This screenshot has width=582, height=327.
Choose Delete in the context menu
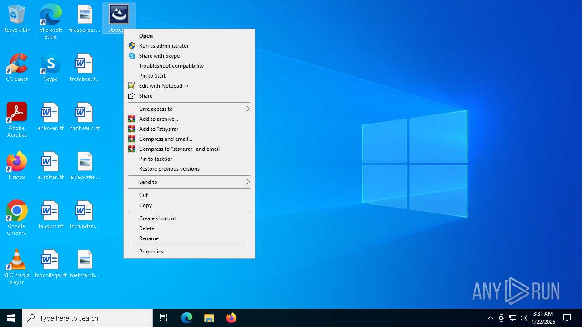tap(189, 228)
